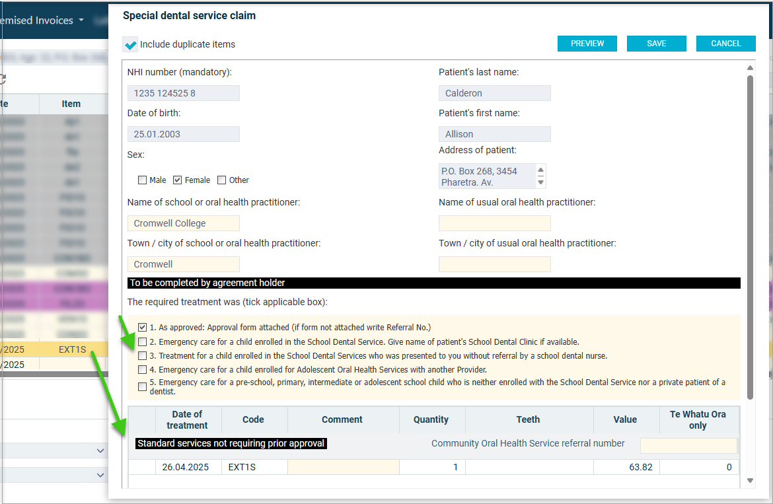Select the EXT1S row in the background invoice table
Viewport: 773px width, 504px height.
coord(54,349)
